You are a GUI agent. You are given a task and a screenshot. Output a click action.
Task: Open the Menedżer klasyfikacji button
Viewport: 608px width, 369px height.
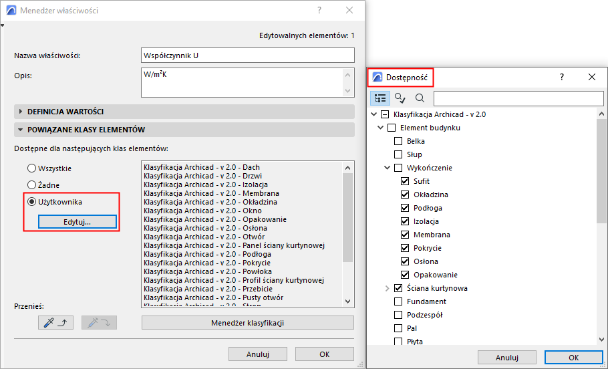coord(248,322)
